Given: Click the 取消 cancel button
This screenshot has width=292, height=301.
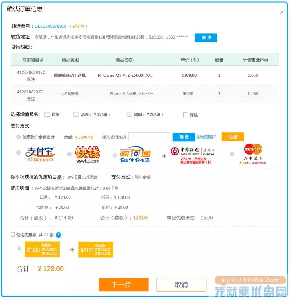Looking at the screenshot, I should click(181, 285).
